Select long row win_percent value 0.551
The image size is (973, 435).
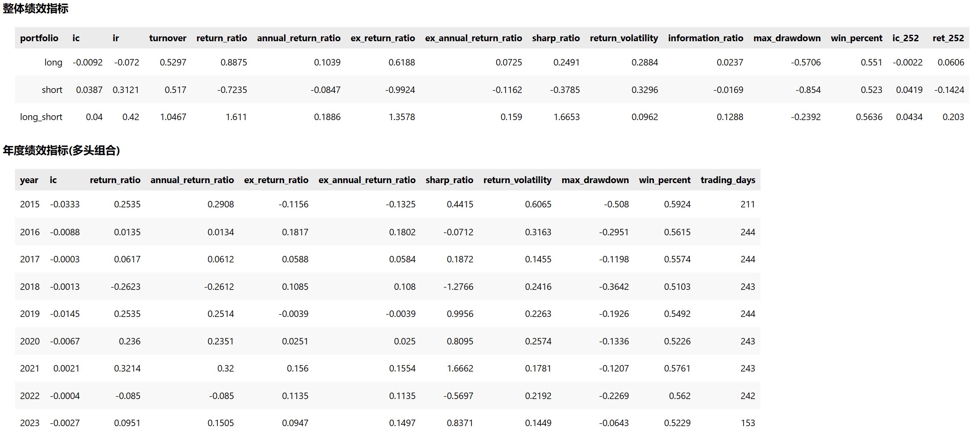pos(871,62)
